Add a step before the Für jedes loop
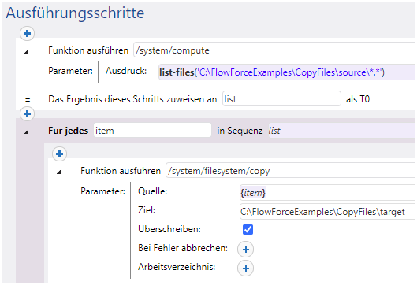 coord(27,114)
